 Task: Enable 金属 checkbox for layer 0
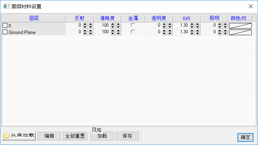coord(133,25)
